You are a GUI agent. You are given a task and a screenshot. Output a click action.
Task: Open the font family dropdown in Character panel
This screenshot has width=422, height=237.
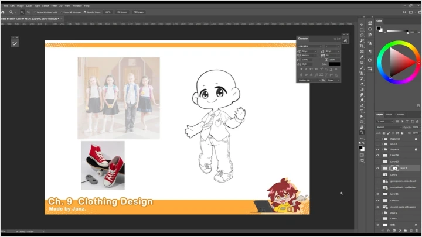pyautogui.click(x=309, y=46)
